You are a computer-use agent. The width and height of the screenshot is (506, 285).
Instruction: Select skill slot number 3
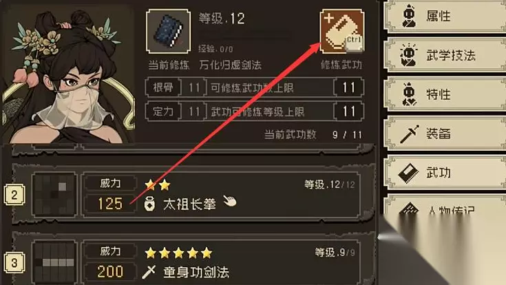14,263
